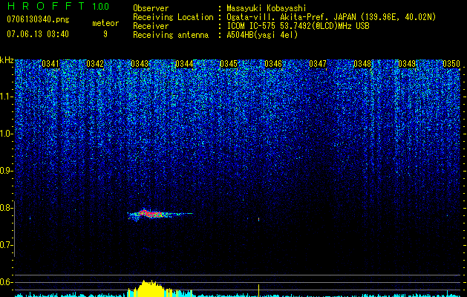Click the Ogata-vill. Akita-Pref. location text
This screenshot has height=297, width=467.
click(331, 18)
